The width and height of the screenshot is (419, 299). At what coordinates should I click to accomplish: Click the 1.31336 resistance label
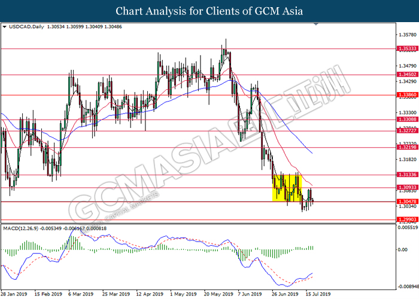tap(407, 175)
